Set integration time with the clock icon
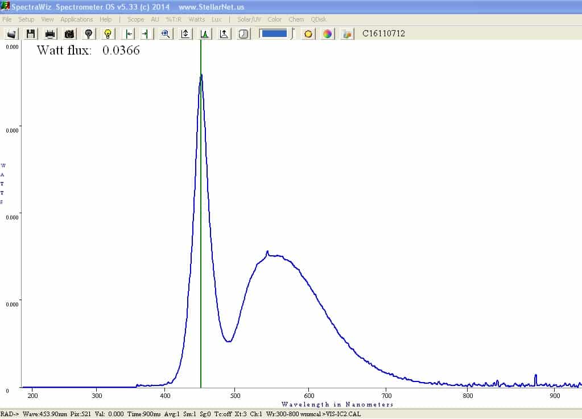582x419 pixels. [x=243, y=34]
